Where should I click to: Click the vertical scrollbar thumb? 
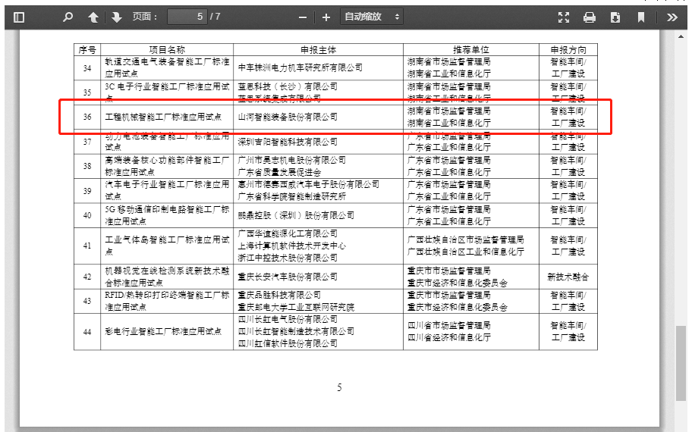(681, 365)
